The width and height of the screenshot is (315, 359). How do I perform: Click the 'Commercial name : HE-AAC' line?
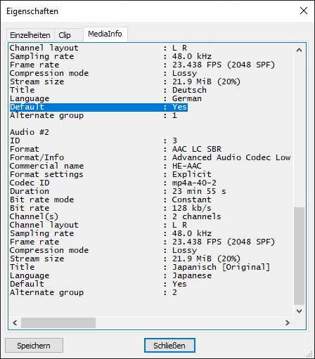tap(105, 166)
